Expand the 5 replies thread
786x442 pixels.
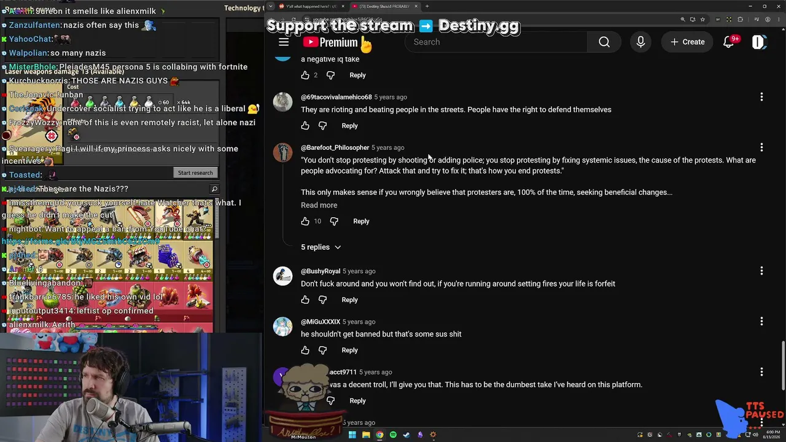tap(321, 247)
